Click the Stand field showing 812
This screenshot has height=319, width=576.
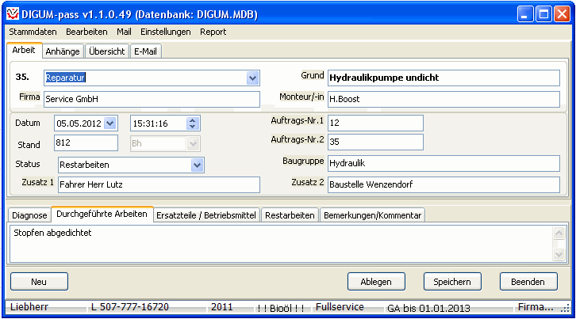86,142
